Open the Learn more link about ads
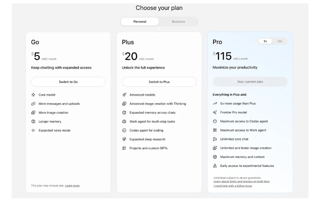Image resolution: width=318 pixels, height=203 pixels. point(72,186)
